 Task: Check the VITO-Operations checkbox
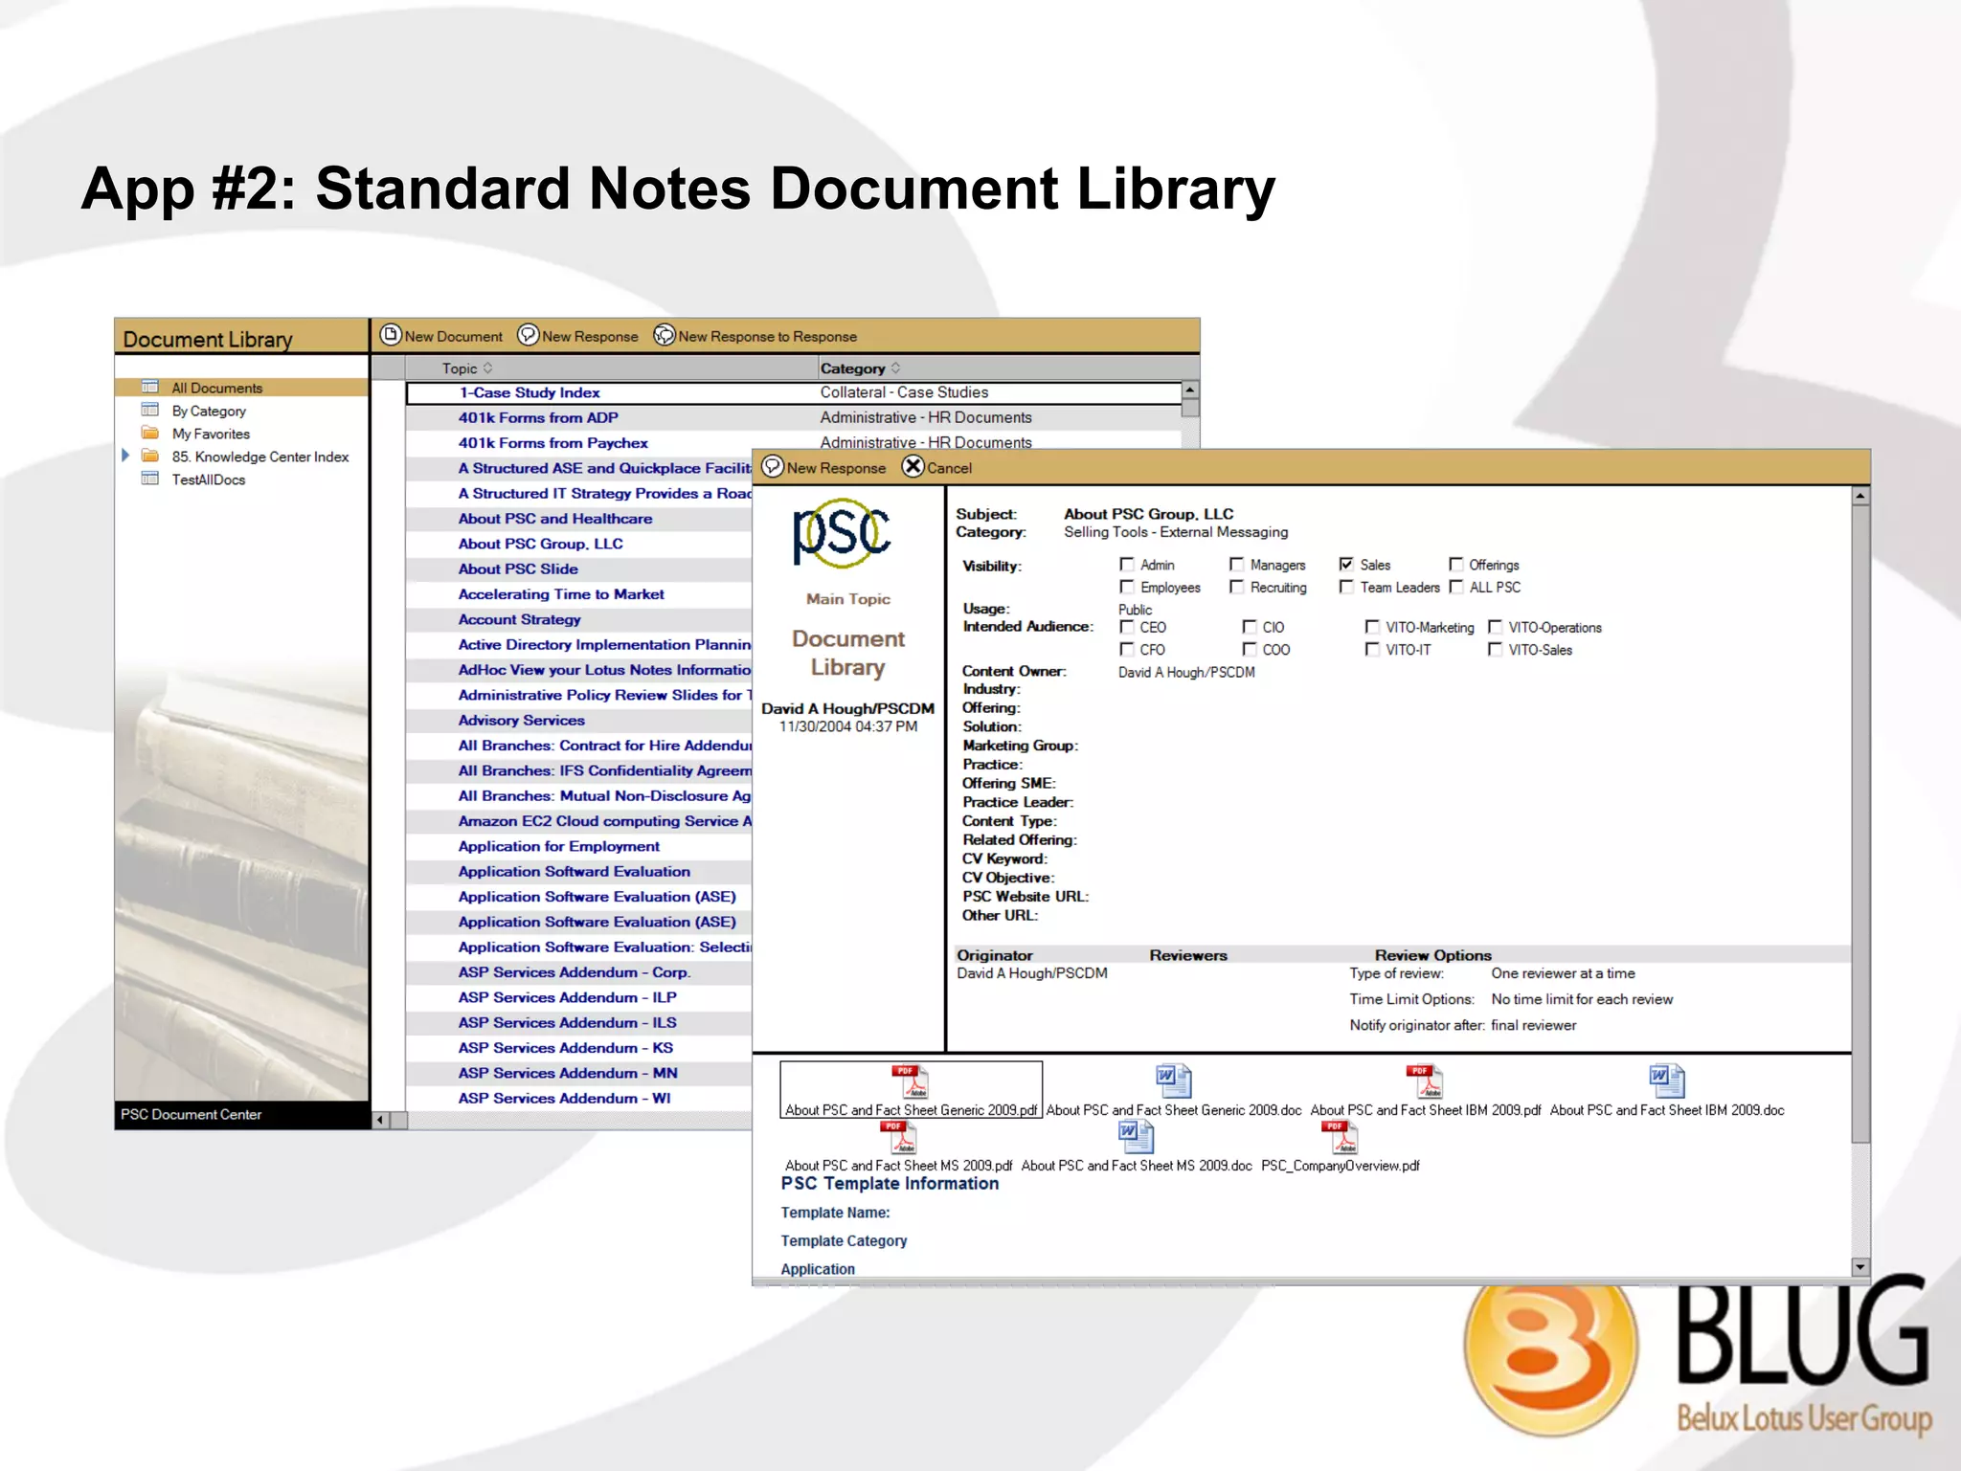point(1495,627)
